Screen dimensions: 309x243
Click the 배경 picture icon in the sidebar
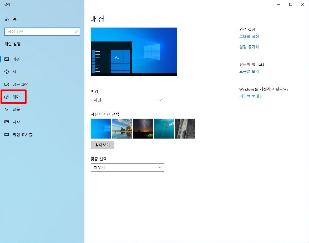[x=7, y=59]
